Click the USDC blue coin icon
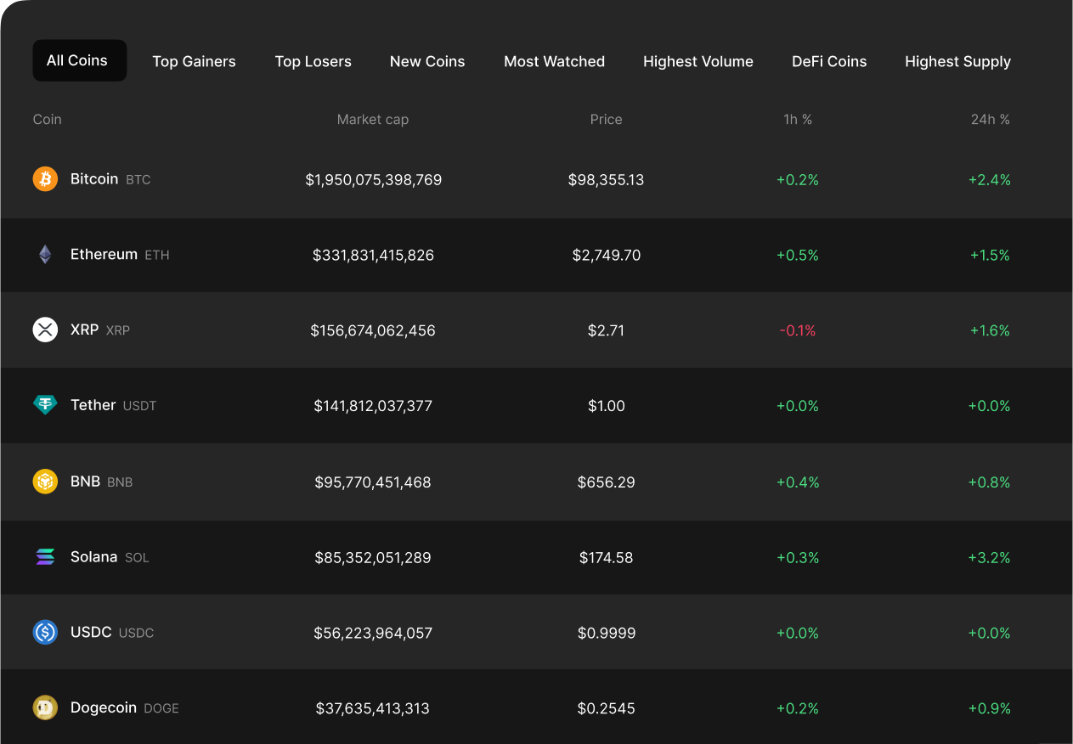 [x=45, y=632]
